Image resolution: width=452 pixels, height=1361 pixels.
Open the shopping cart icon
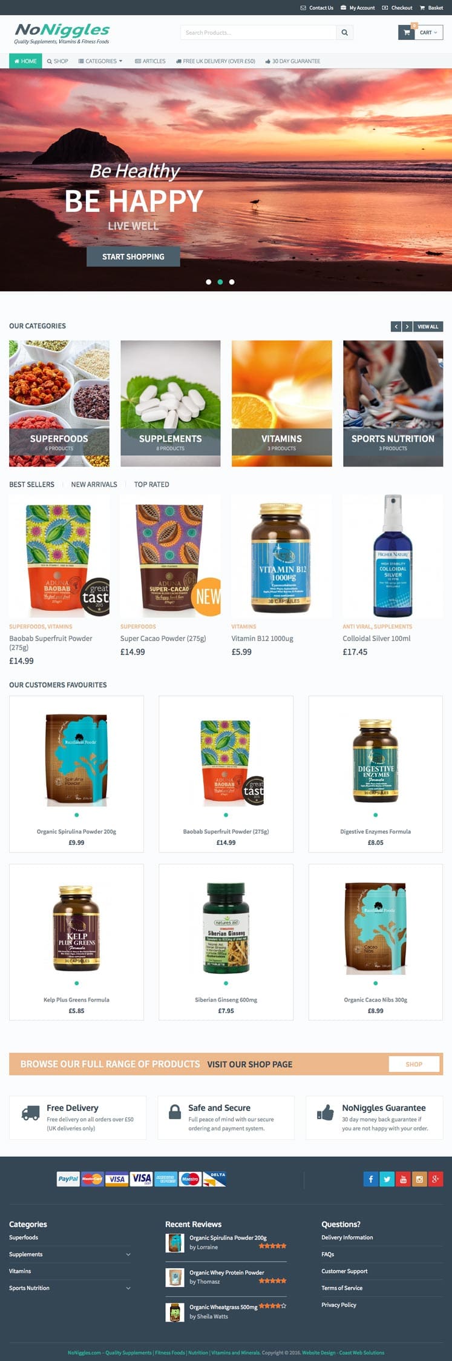407,33
